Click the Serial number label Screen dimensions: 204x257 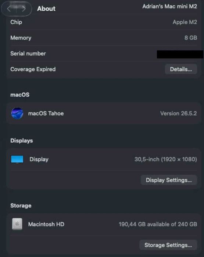point(28,53)
